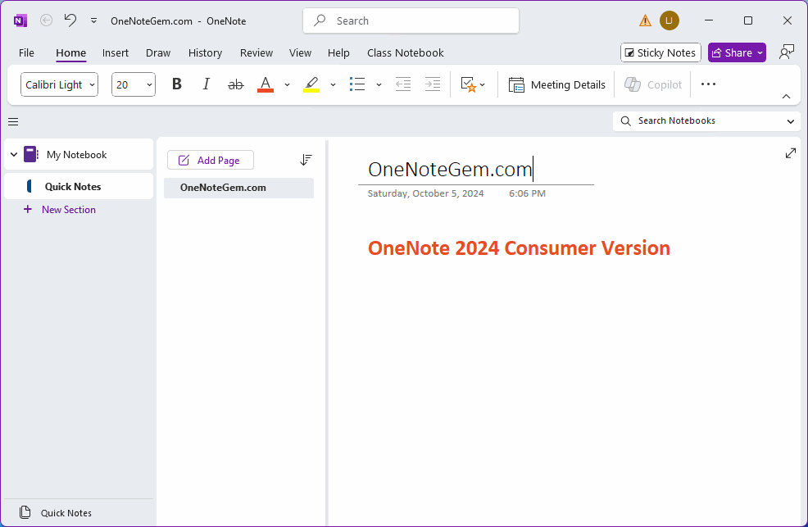
Task: Expand the Search Notebooks scope dropdown
Action: 791,121
